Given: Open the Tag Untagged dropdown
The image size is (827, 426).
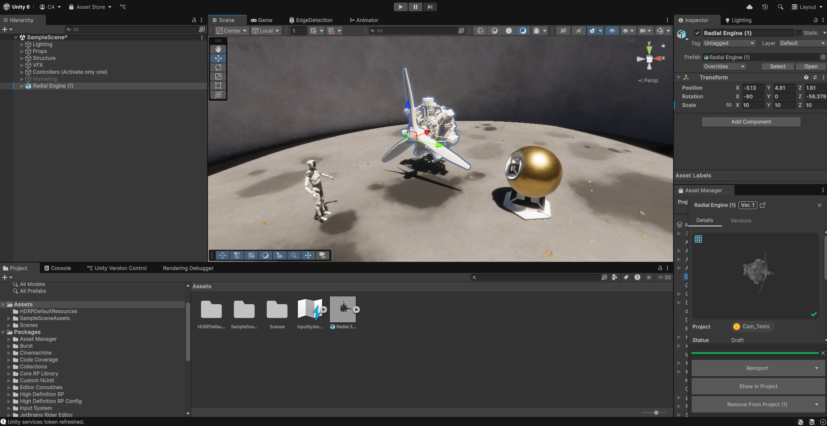Looking at the screenshot, I should (x=729, y=43).
